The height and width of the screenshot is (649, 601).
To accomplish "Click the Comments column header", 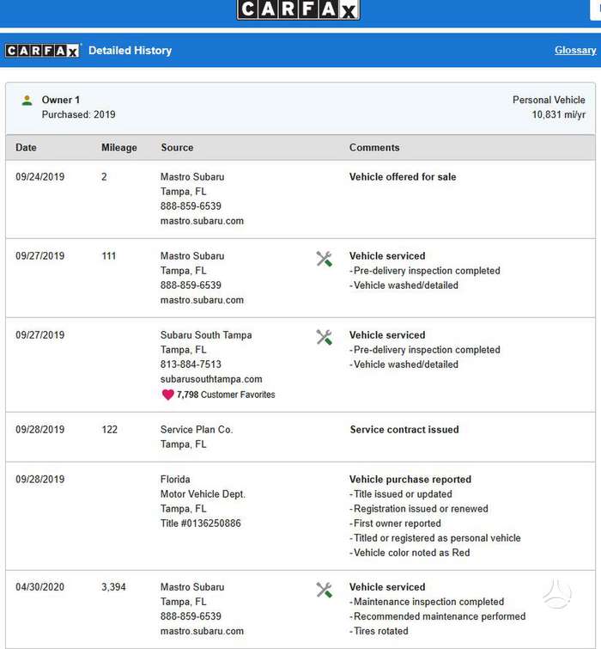I will [374, 148].
